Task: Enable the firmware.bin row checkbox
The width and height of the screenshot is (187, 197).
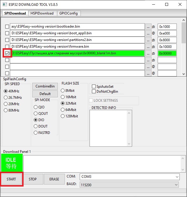Action: 7,46
